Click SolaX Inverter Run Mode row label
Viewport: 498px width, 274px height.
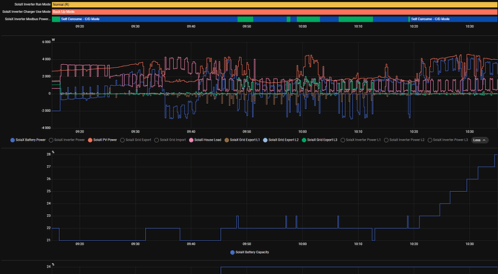(x=32, y=5)
